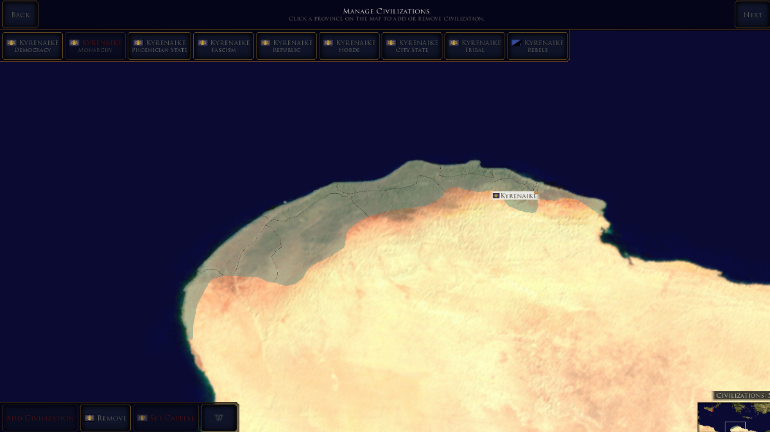This screenshot has width=770, height=432.
Task: Pick the Kyrenaike Phoenician State option
Action: click(x=159, y=46)
